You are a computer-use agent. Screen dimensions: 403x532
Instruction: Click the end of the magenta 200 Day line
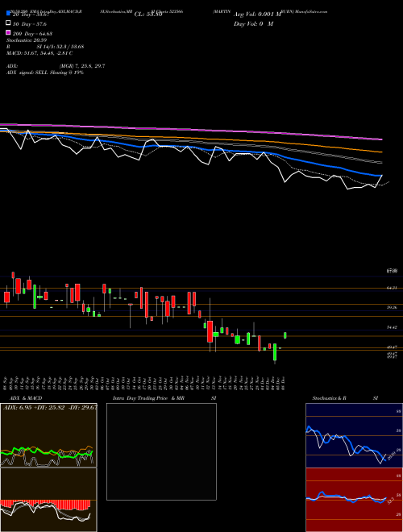coord(382,139)
